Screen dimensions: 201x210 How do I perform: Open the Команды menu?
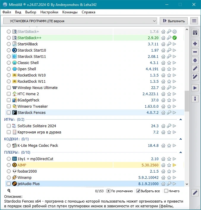[70, 12]
